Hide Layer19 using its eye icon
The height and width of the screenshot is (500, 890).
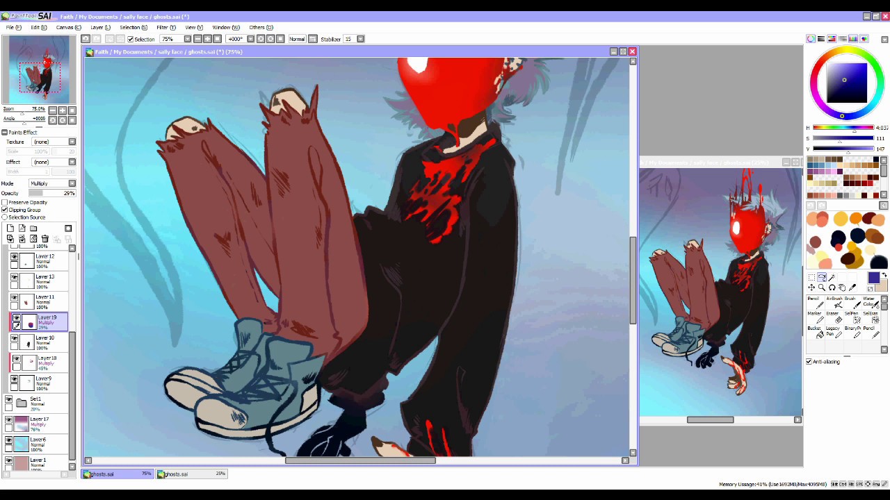pyautogui.click(x=16, y=318)
